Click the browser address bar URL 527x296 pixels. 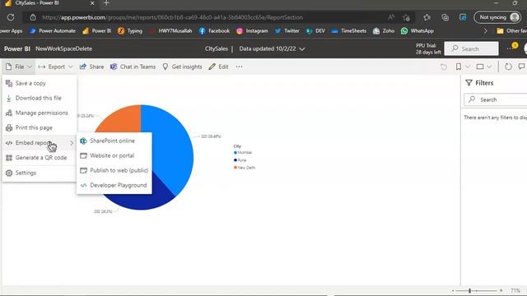coord(172,17)
